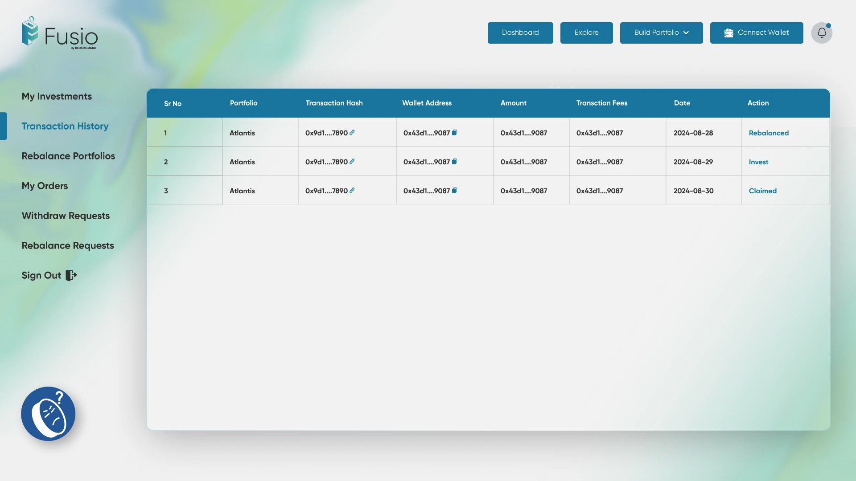Copy row 1 wallet address icon
This screenshot has height=481, width=856.
pyautogui.click(x=455, y=133)
